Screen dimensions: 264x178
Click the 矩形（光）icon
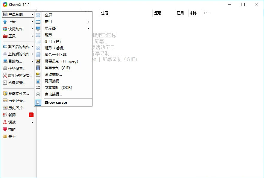click(x=38, y=41)
